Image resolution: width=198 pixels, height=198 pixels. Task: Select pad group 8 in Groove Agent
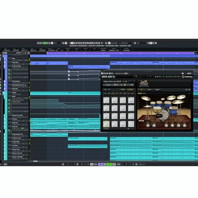tap(132, 94)
